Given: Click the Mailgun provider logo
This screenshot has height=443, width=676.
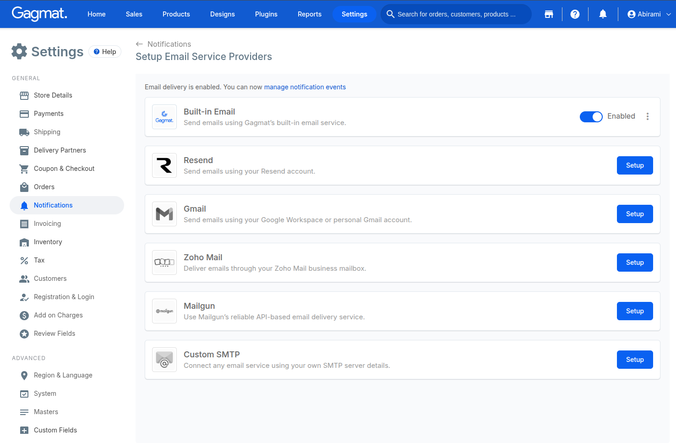Looking at the screenshot, I should (164, 311).
